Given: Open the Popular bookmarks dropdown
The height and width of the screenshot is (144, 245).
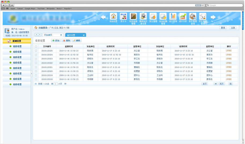Looking at the screenshot, I should click(x=68, y=9).
